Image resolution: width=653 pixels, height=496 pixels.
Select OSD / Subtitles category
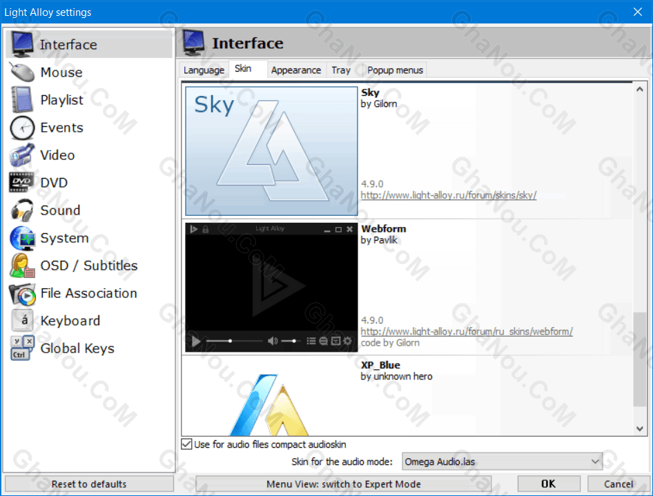click(x=89, y=266)
